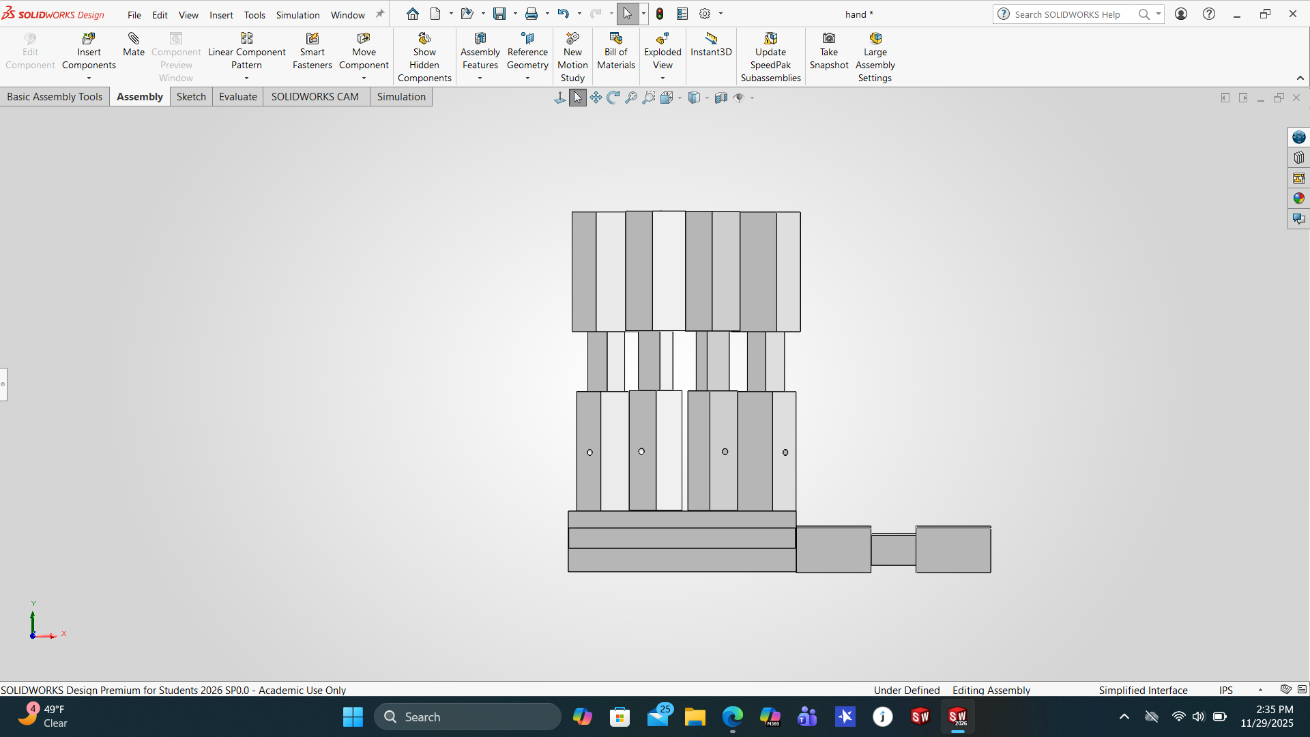This screenshot has width=1310, height=737.
Task: Start a New Motion Study
Action: (572, 39)
